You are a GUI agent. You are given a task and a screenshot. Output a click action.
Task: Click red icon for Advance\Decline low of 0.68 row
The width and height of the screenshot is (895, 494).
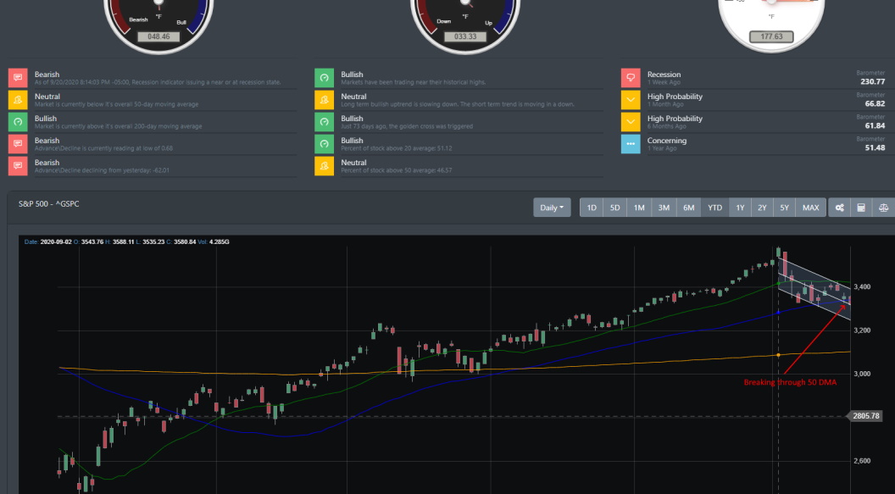click(x=18, y=144)
